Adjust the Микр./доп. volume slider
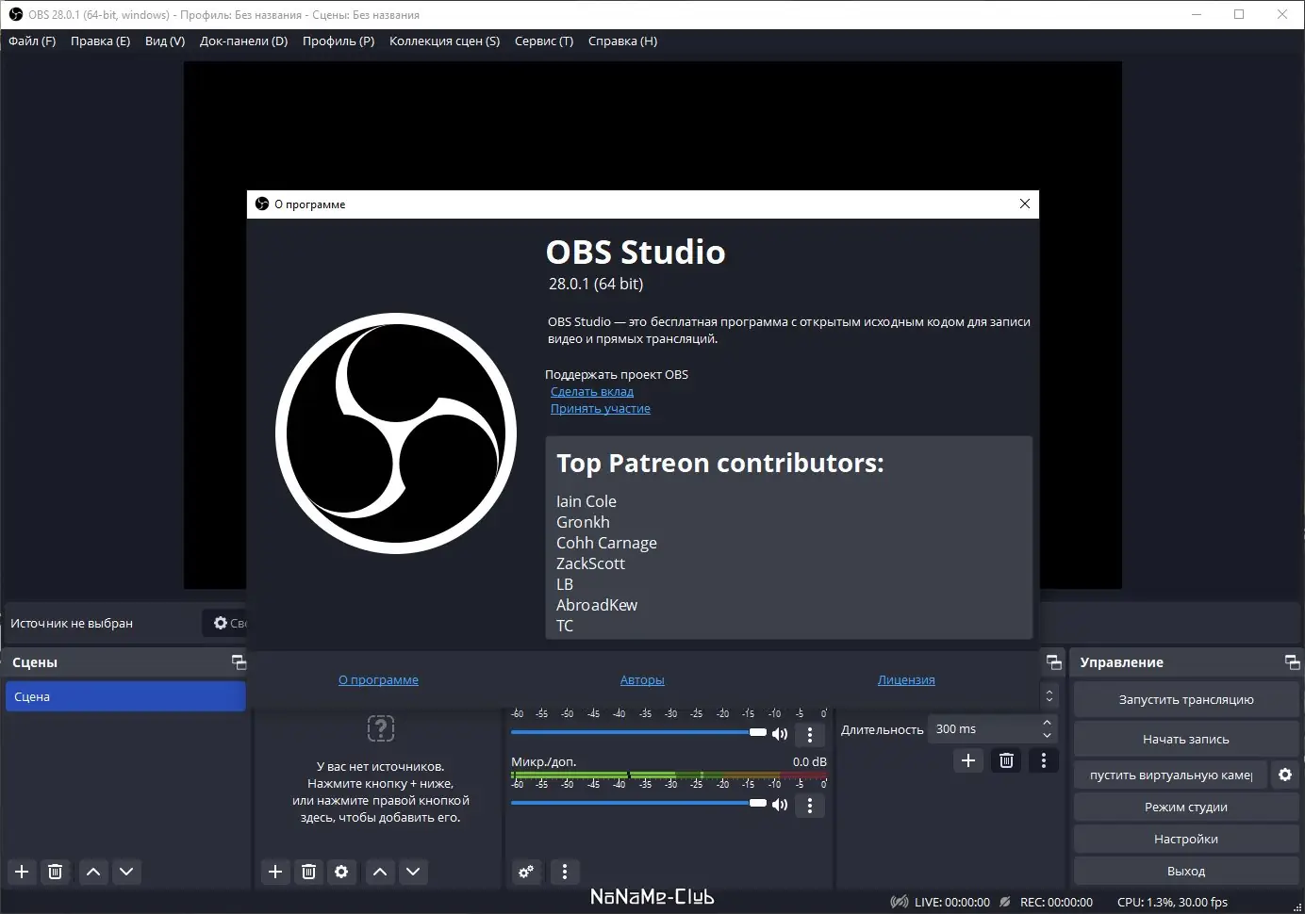Viewport: 1305px width, 914px height. coord(639,803)
